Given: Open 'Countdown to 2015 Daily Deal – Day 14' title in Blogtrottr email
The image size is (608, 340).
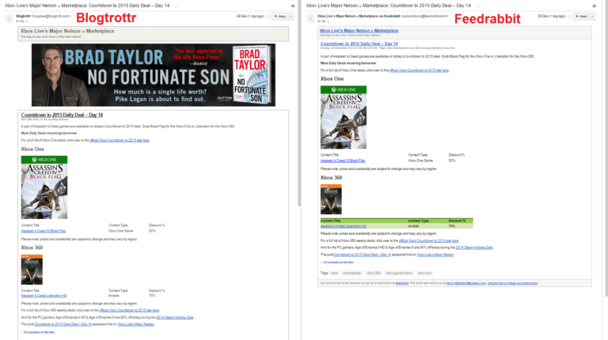Looking at the screenshot, I should click(x=62, y=115).
